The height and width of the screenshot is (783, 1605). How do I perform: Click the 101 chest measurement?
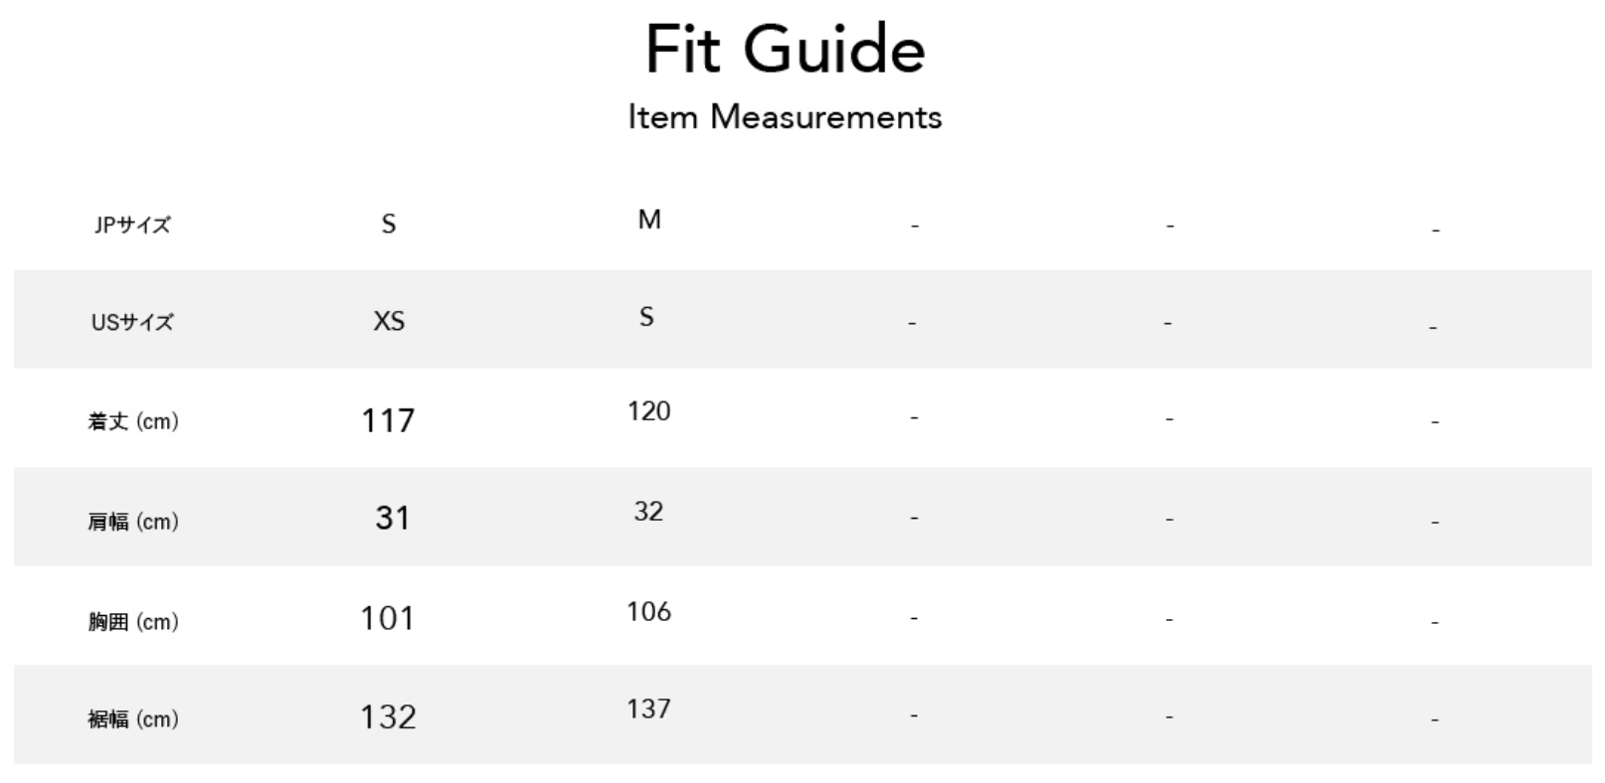[x=387, y=618]
